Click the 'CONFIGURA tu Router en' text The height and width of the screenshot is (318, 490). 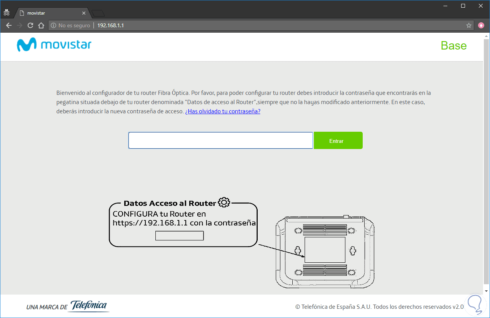pos(159,214)
